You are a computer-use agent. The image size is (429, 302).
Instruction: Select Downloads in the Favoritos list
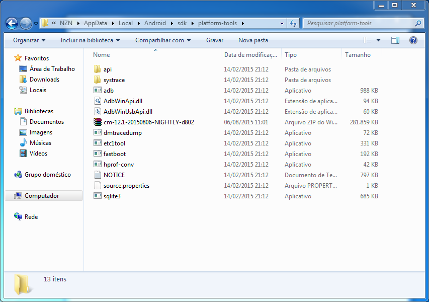coord(44,80)
